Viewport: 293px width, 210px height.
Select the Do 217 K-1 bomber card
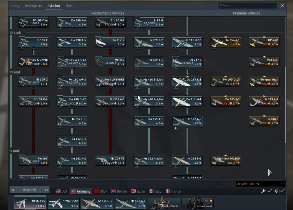(x=187, y=81)
